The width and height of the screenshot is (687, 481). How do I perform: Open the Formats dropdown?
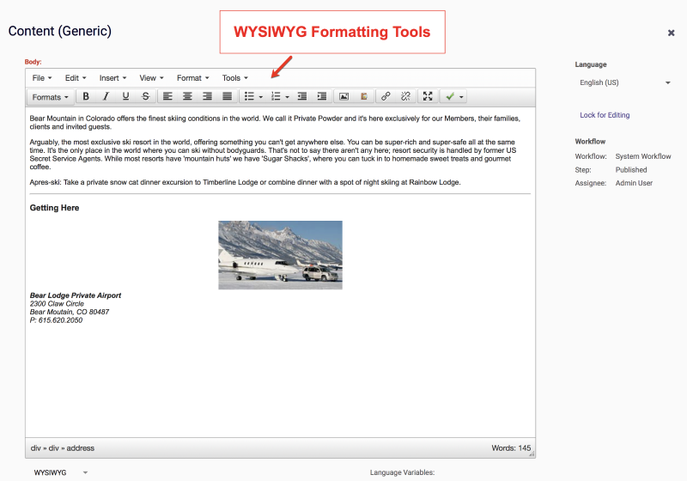tap(50, 97)
